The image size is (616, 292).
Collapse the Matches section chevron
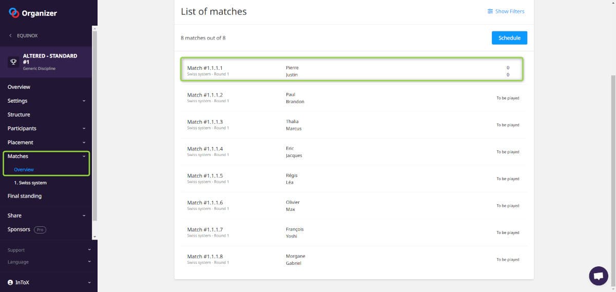click(x=84, y=157)
